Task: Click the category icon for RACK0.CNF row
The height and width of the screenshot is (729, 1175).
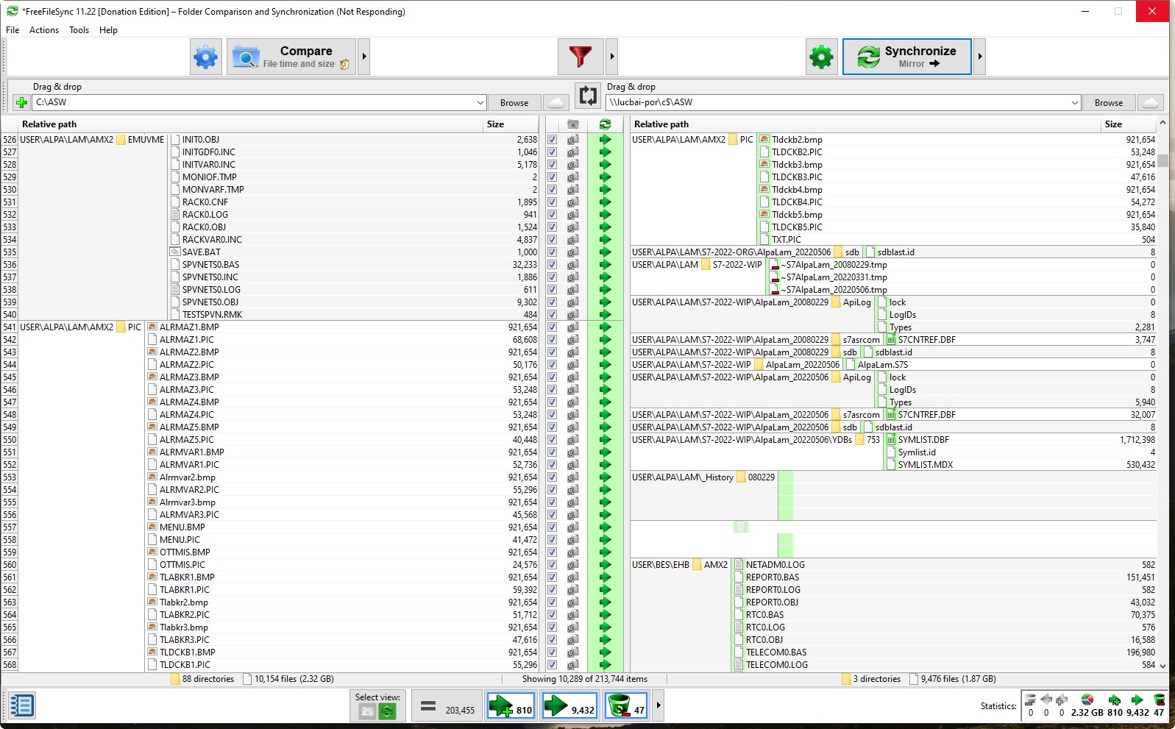Action: pos(573,202)
